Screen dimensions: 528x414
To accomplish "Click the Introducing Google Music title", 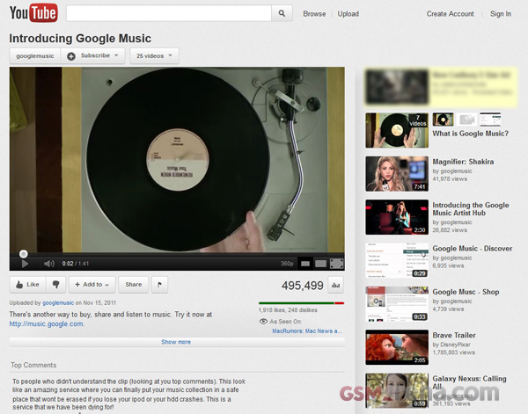I will [80, 39].
